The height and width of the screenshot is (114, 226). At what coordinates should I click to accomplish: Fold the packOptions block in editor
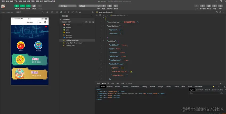tap(103, 25)
